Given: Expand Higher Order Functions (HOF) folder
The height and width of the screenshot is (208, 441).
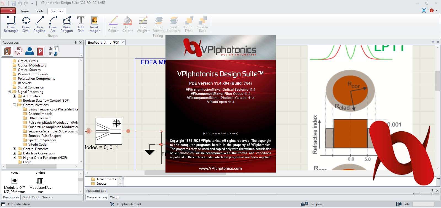Looking at the screenshot, I should pyautogui.click(x=14, y=158).
